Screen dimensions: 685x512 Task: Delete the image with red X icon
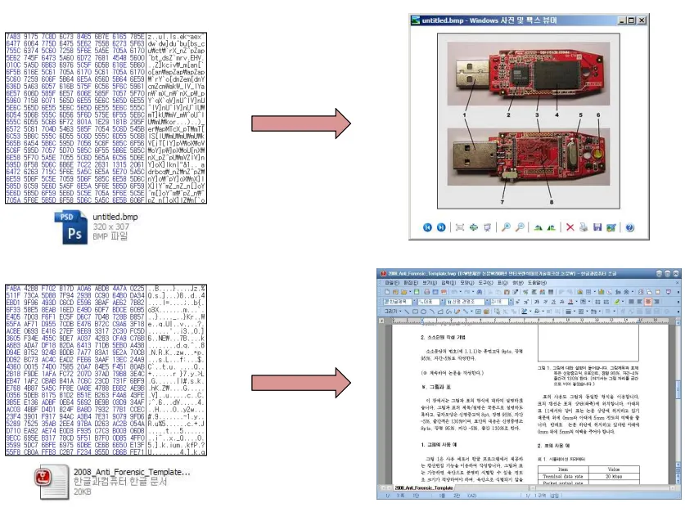click(x=570, y=227)
